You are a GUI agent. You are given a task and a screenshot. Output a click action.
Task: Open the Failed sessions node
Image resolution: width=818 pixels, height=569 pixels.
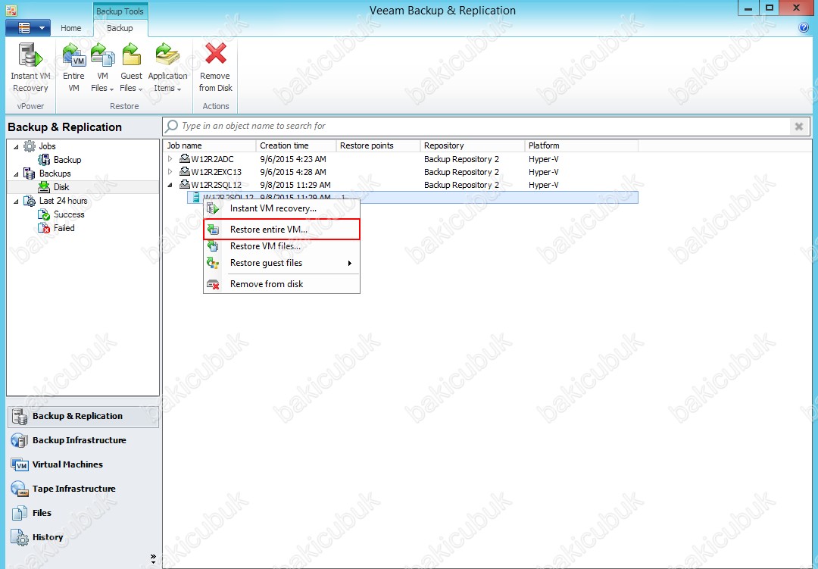tap(64, 227)
